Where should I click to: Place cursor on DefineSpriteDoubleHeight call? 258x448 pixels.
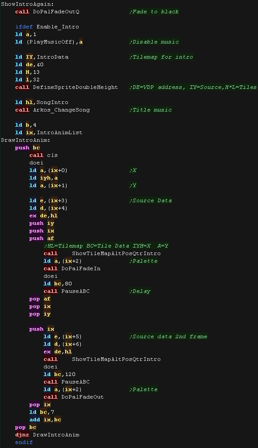[x=75, y=87]
